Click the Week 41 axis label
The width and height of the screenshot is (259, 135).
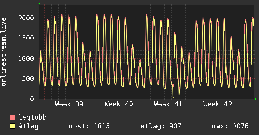point(168,104)
